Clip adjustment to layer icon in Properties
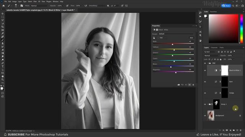The height and width of the screenshot is (137, 245). [x=178, y=85]
